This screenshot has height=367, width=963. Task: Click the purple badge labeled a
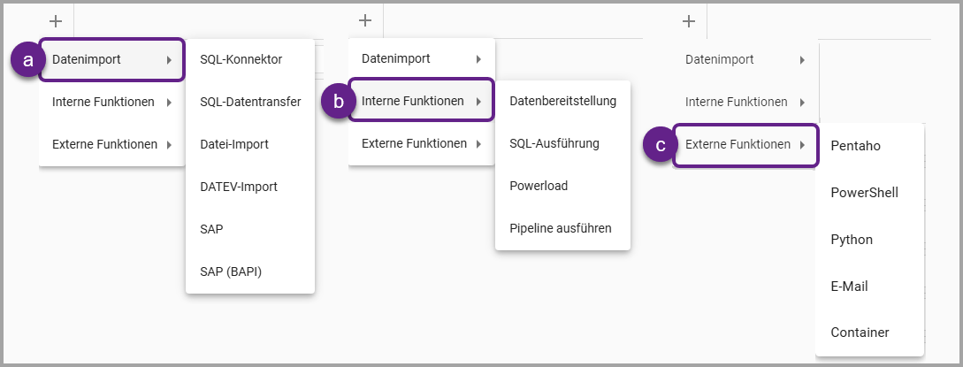27,60
